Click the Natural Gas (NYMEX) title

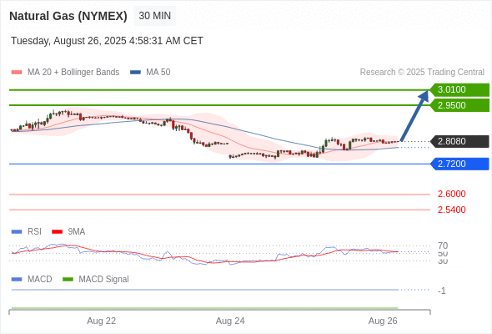(x=68, y=16)
